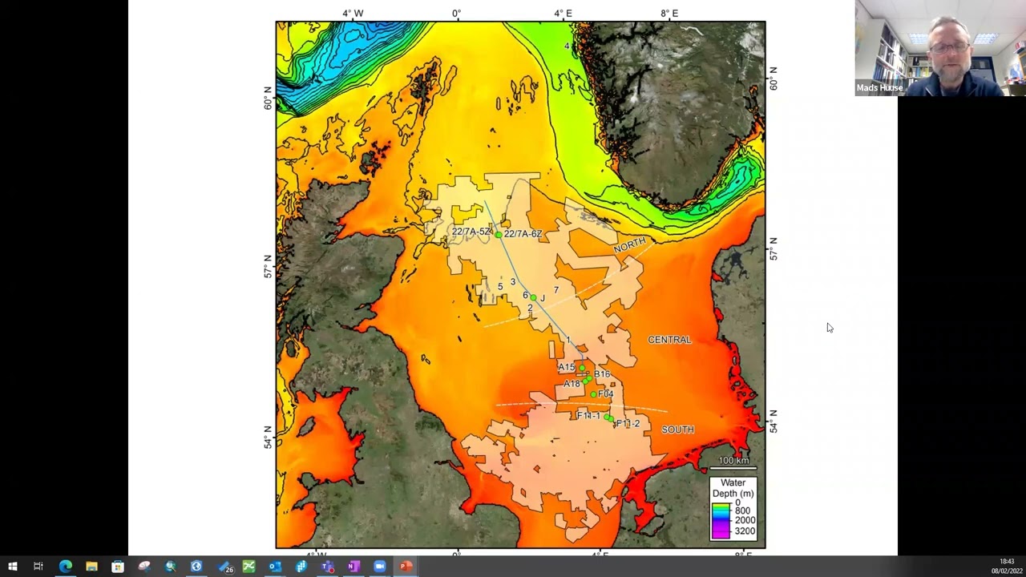
Task: Launch Microsoft Edge from the taskbar
Action: 66,567
